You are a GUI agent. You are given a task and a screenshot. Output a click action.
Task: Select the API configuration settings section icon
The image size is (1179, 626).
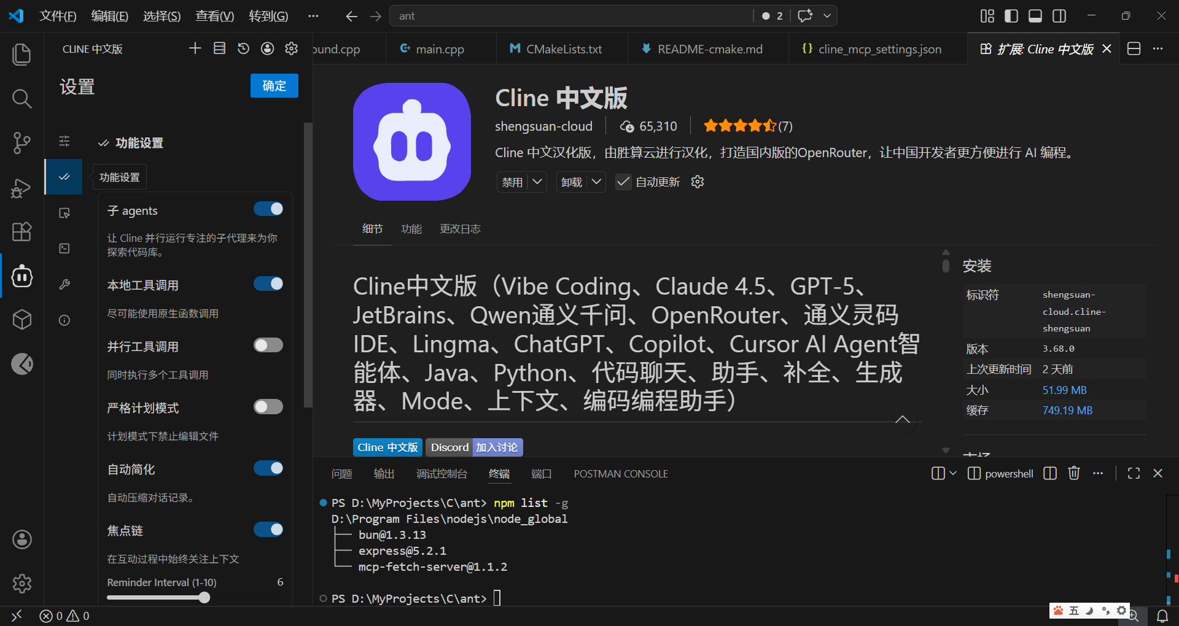coord(64,141)
